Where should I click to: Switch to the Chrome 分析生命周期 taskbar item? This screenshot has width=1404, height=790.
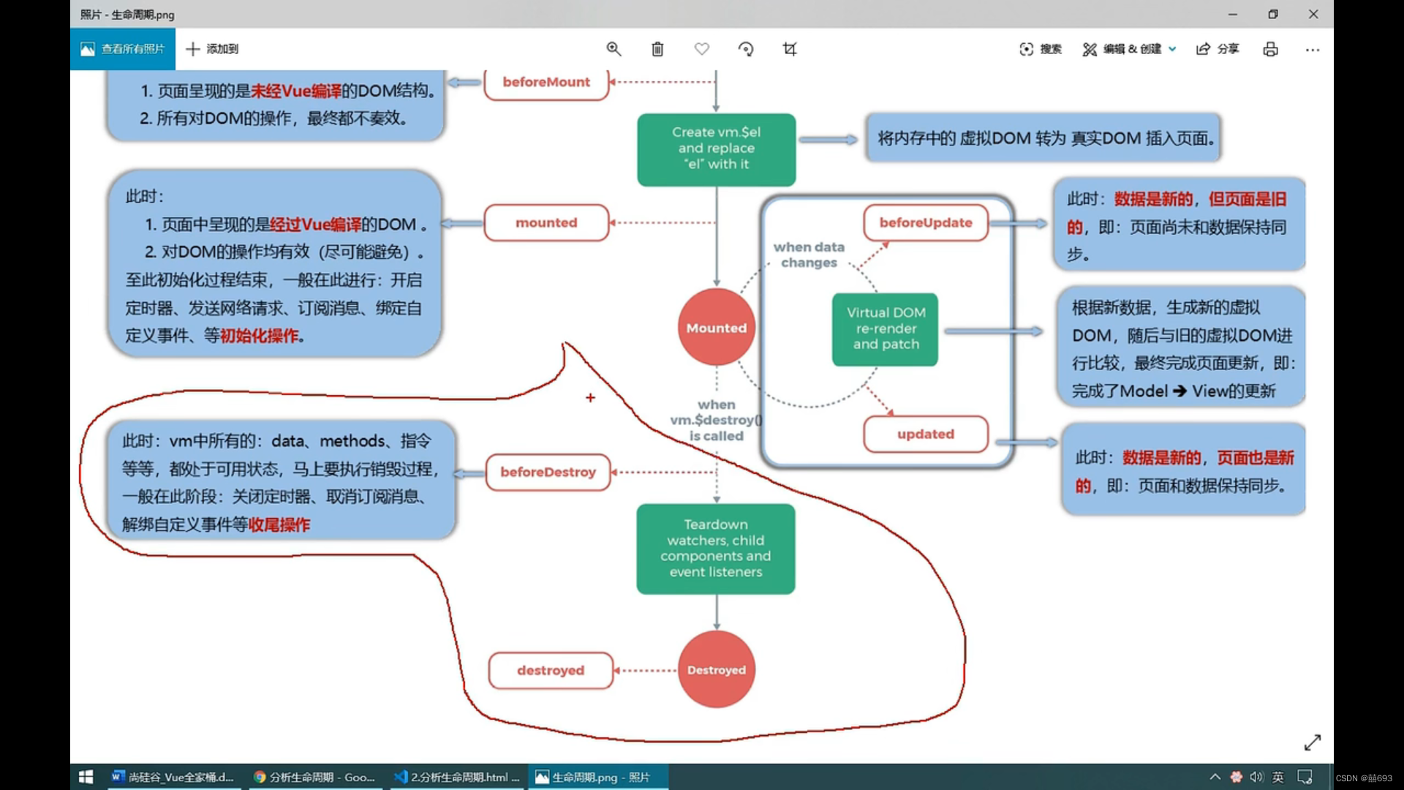pyautogui.click(x=314, y=777)
